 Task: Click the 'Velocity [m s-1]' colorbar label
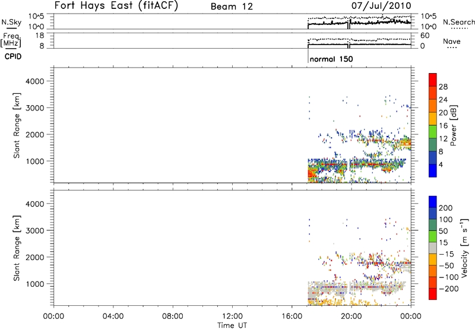464,248
